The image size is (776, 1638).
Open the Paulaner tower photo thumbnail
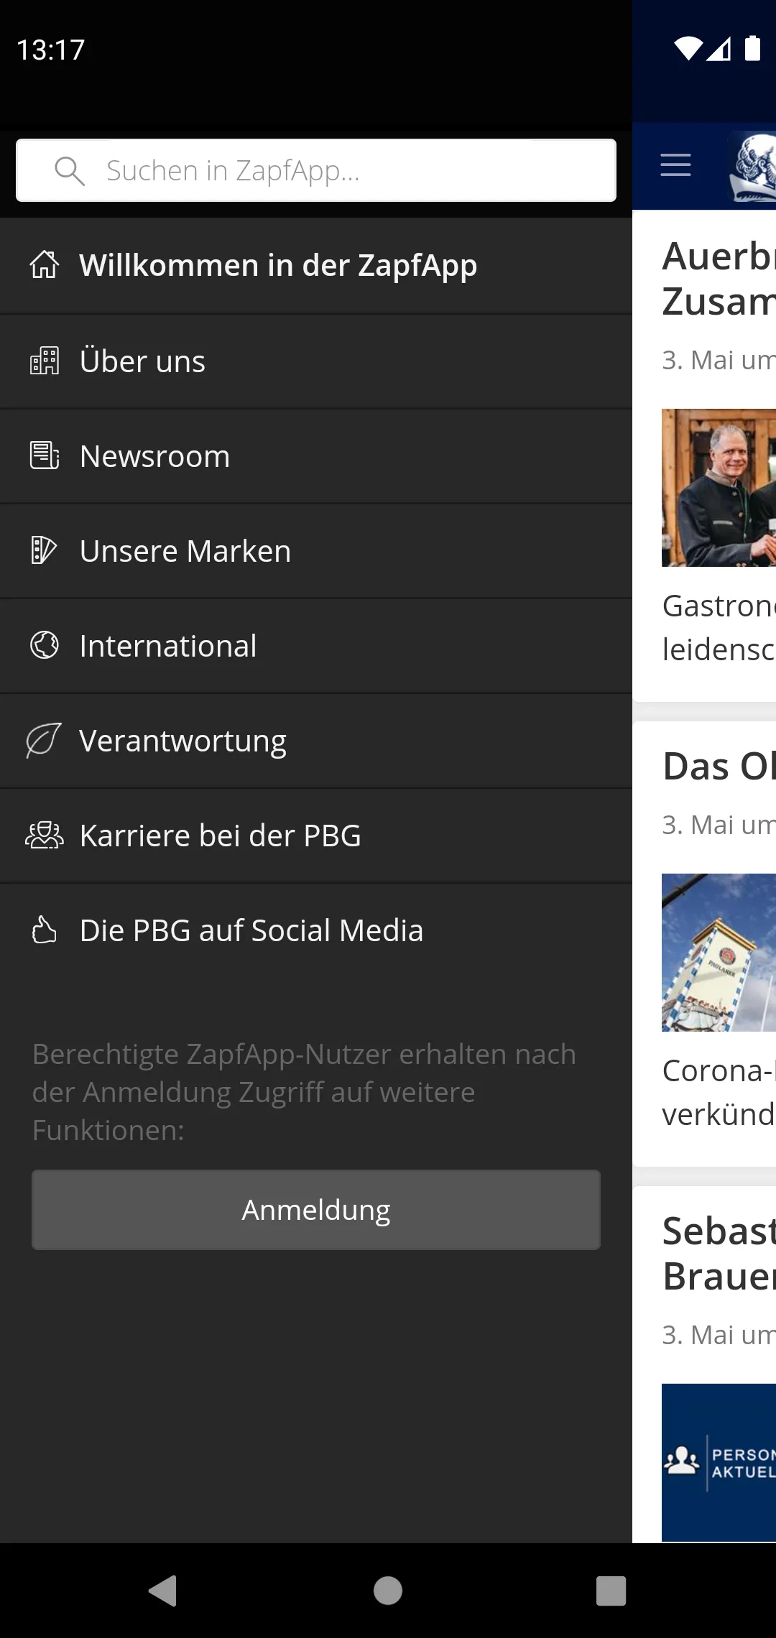point(719,953)
